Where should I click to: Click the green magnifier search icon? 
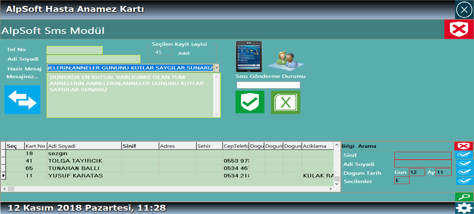point(464,197)
